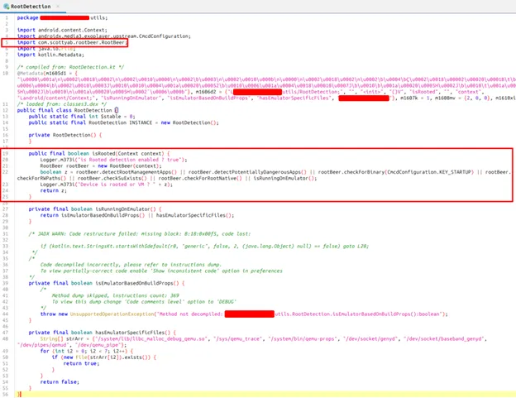Click the 'for (int i2' loop header
The height and width of the screenshot is (398, 516).
tap(87, 351)
